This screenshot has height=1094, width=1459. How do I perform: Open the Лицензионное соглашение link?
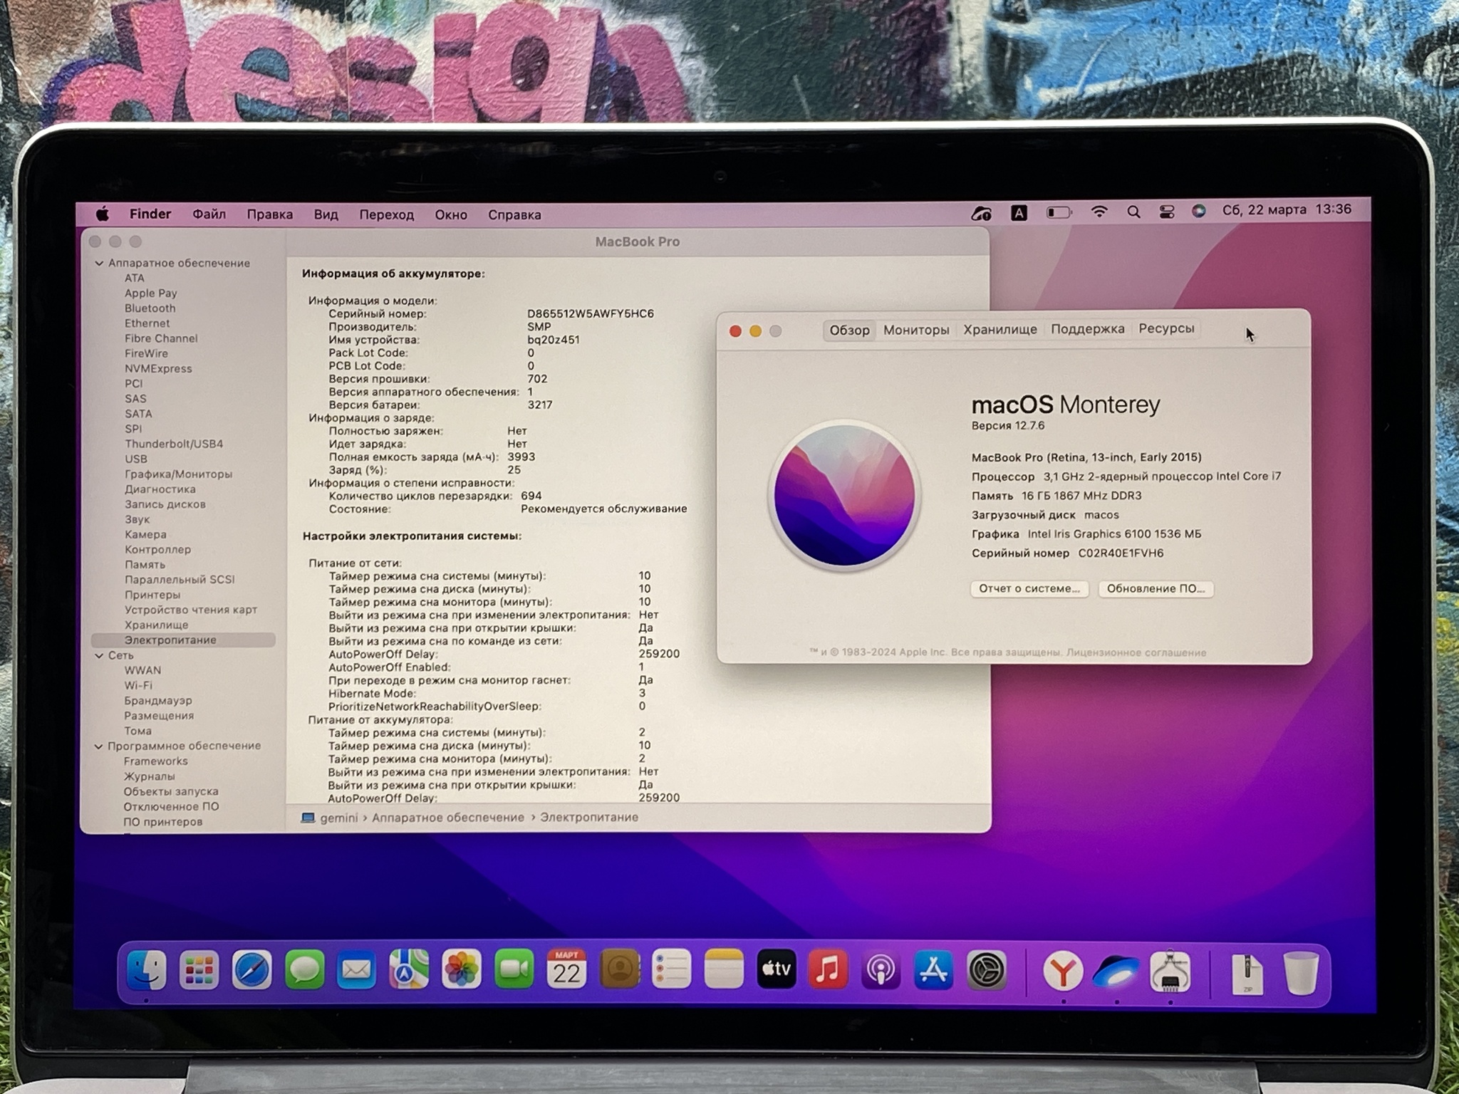coord(1136,652)
